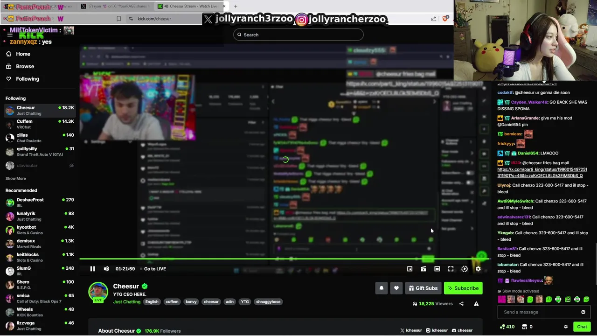The width and height of the screenshot is (597, 336).
Task: Open the x.com link in chat message
Action: click(x=542, y=173)
